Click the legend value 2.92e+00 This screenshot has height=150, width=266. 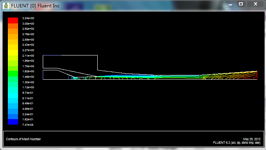pos(28,29)
